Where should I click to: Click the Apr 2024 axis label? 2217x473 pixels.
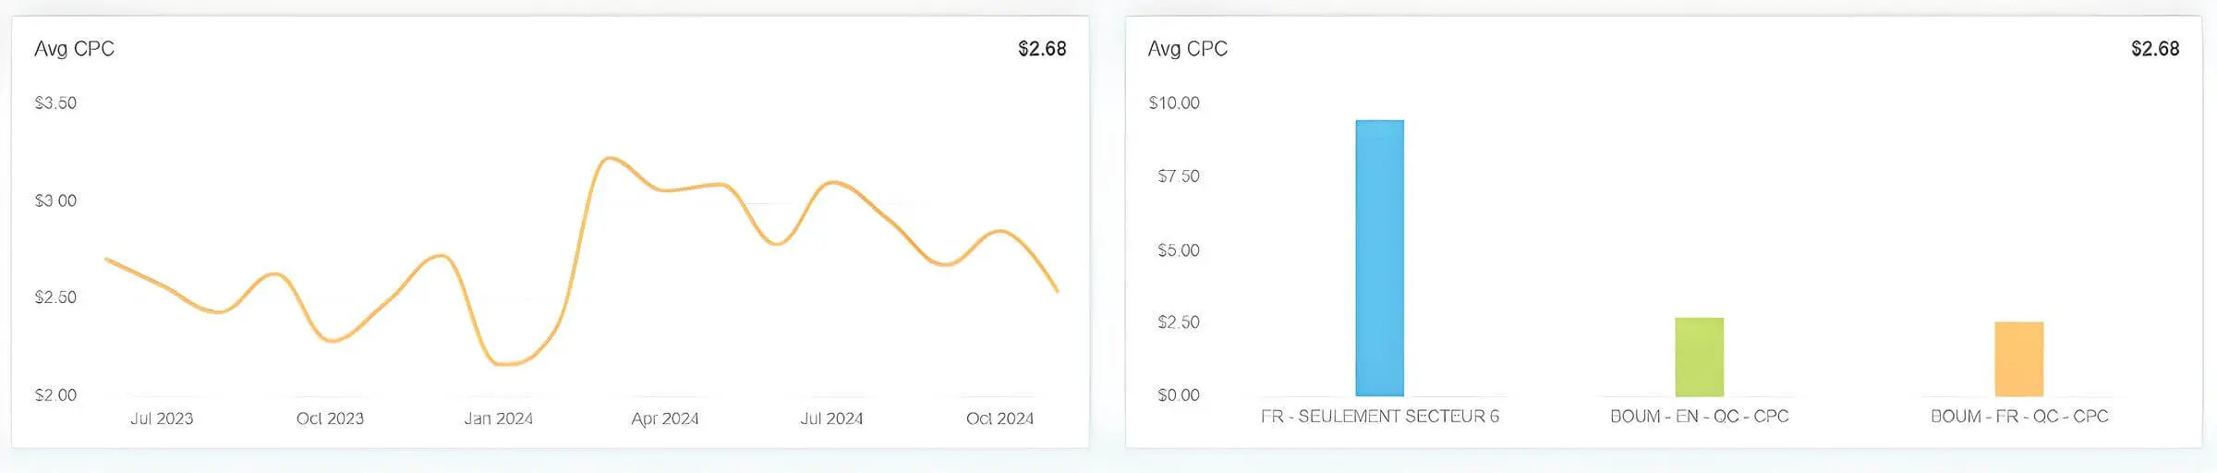click(x=665, y=418)
